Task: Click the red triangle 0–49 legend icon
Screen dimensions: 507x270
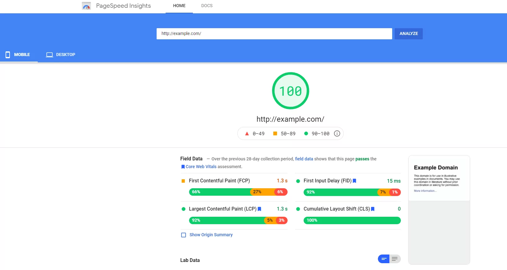Action: point(247,134)
